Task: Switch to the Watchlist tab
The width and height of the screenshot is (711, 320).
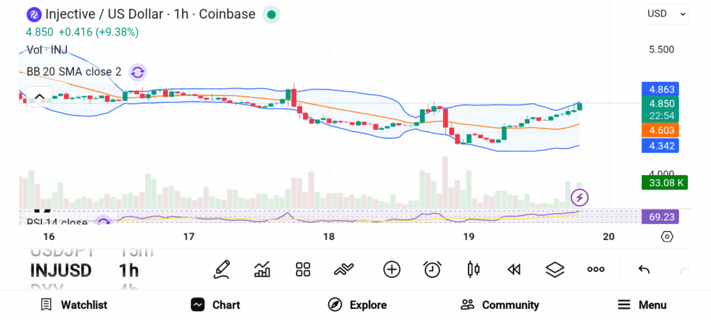Action: tap(74, 305)
